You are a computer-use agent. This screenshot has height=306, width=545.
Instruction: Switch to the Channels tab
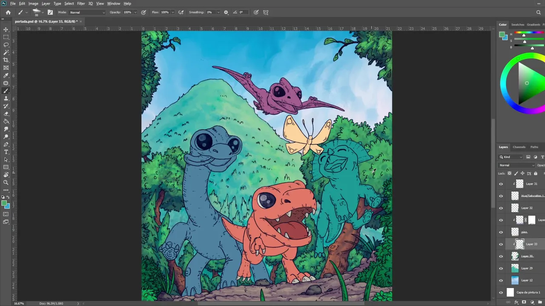pos(519,147)
